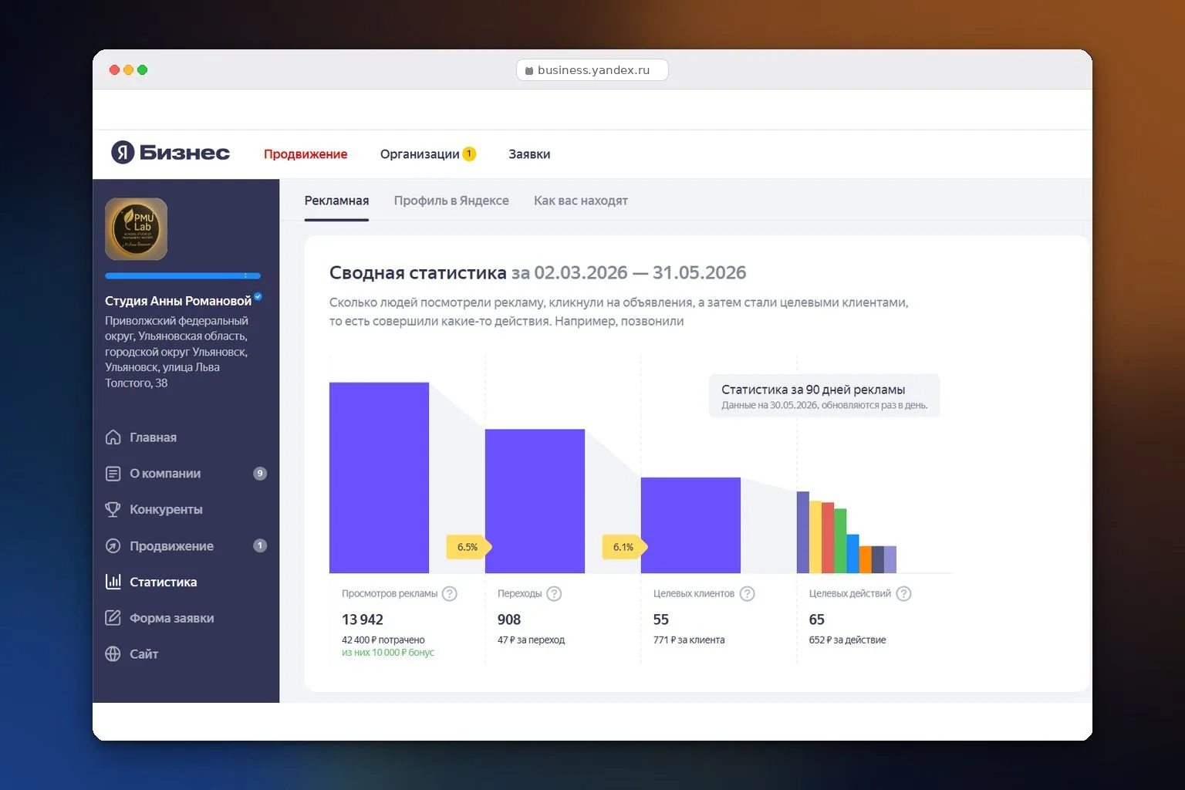Click the Сводная статистика heading

coord(417,272)
